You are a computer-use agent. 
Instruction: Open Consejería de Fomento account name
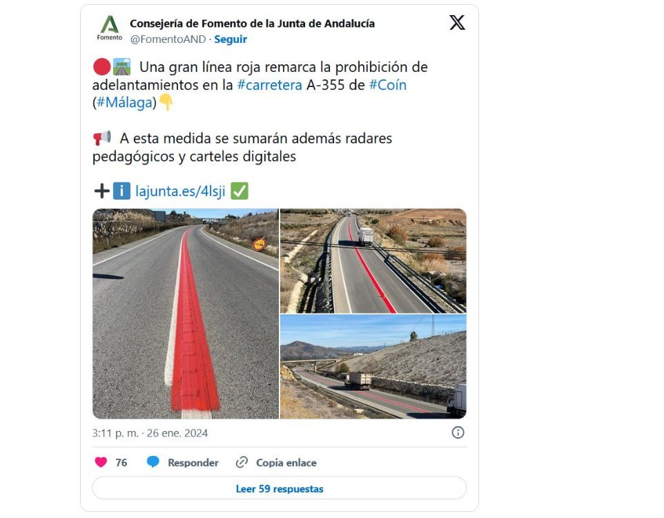(x=253, y=23)
